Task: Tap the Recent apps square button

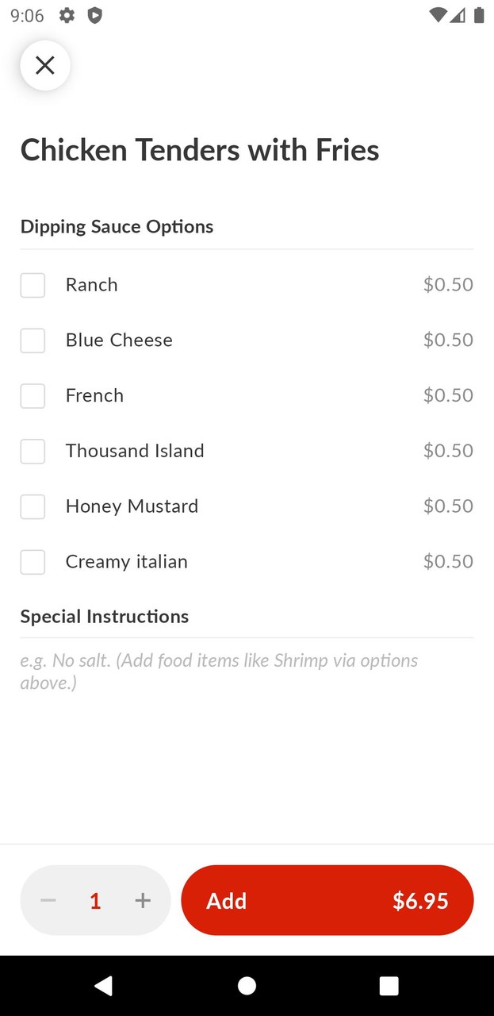Action: [389, 985]
